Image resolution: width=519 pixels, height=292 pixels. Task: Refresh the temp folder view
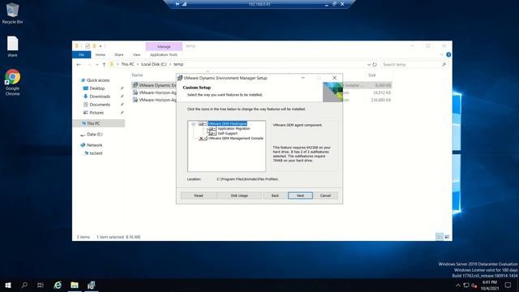pos(375,65)
